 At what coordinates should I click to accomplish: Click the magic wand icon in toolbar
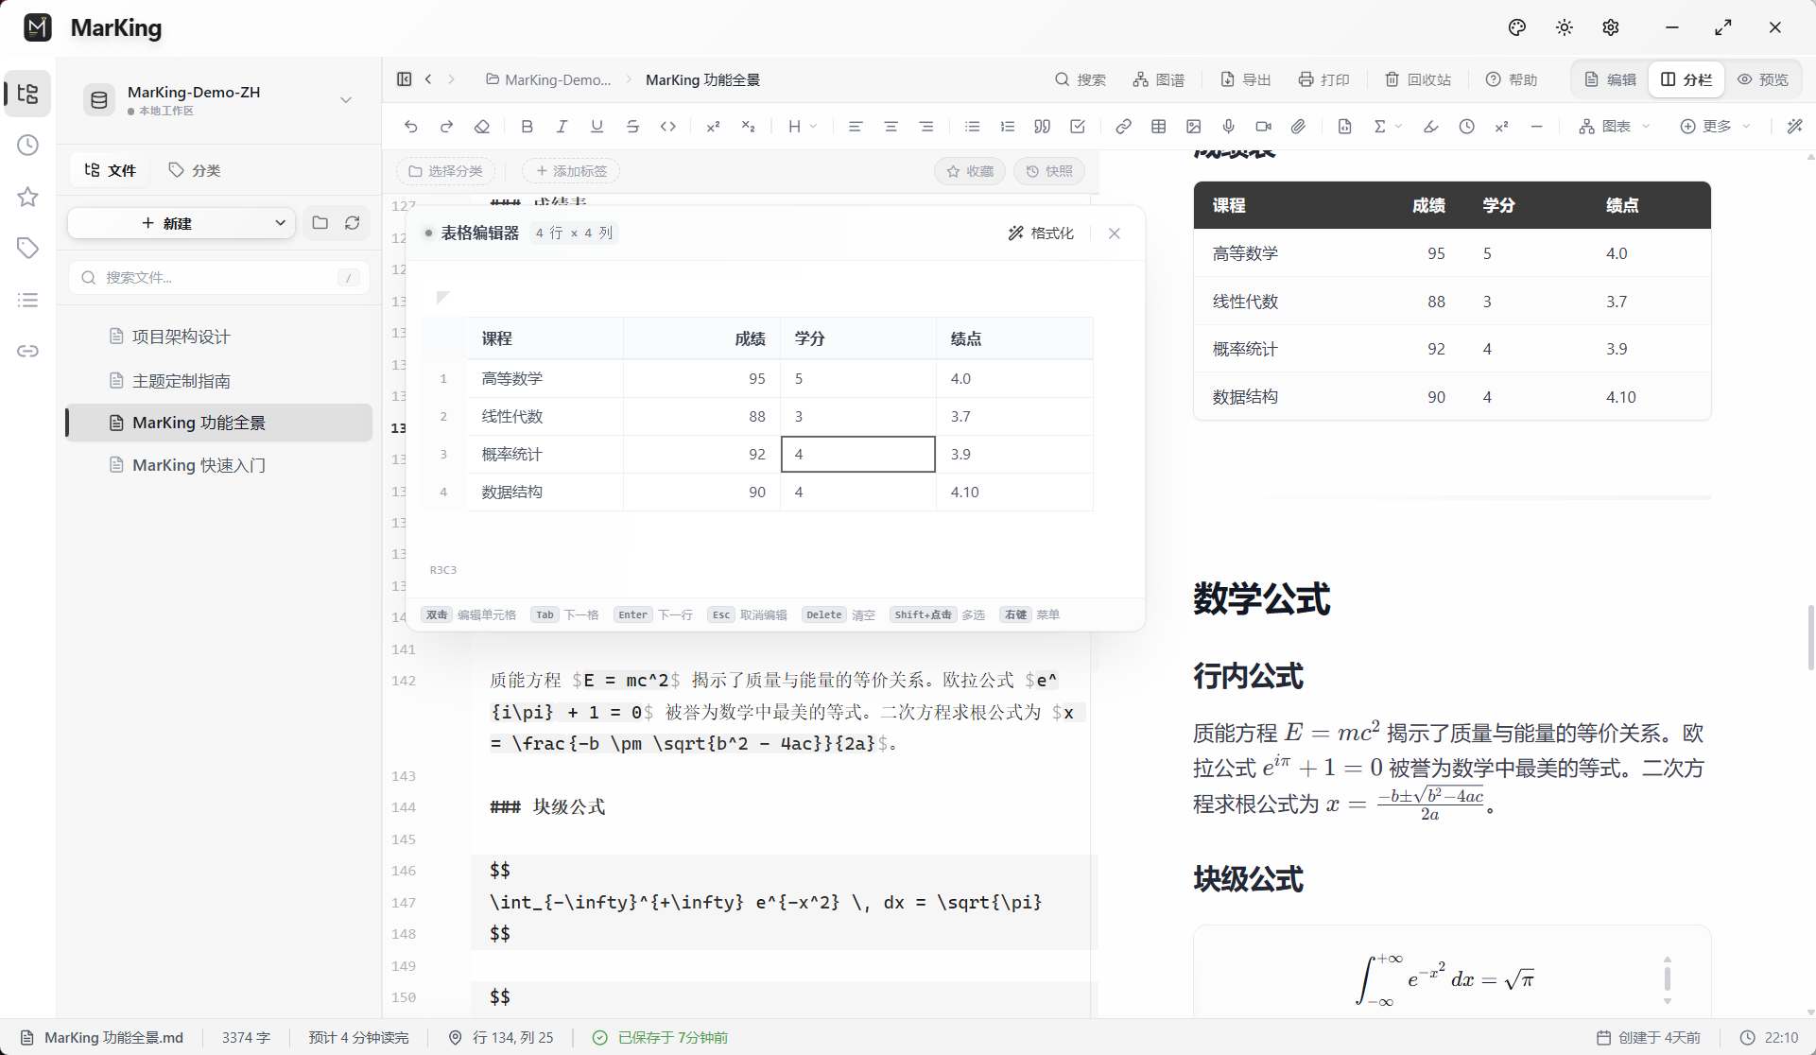(x=1794, y=127)
